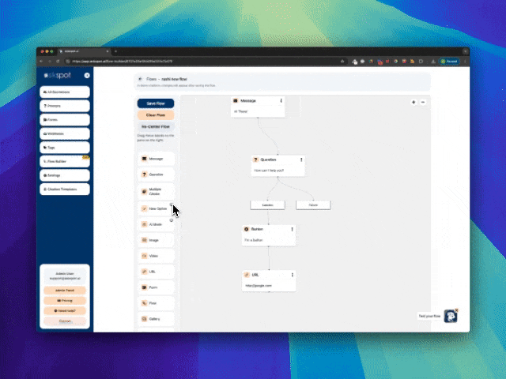Select the URL block icon in the palette
506x379 pixels.
pos(144,272)
